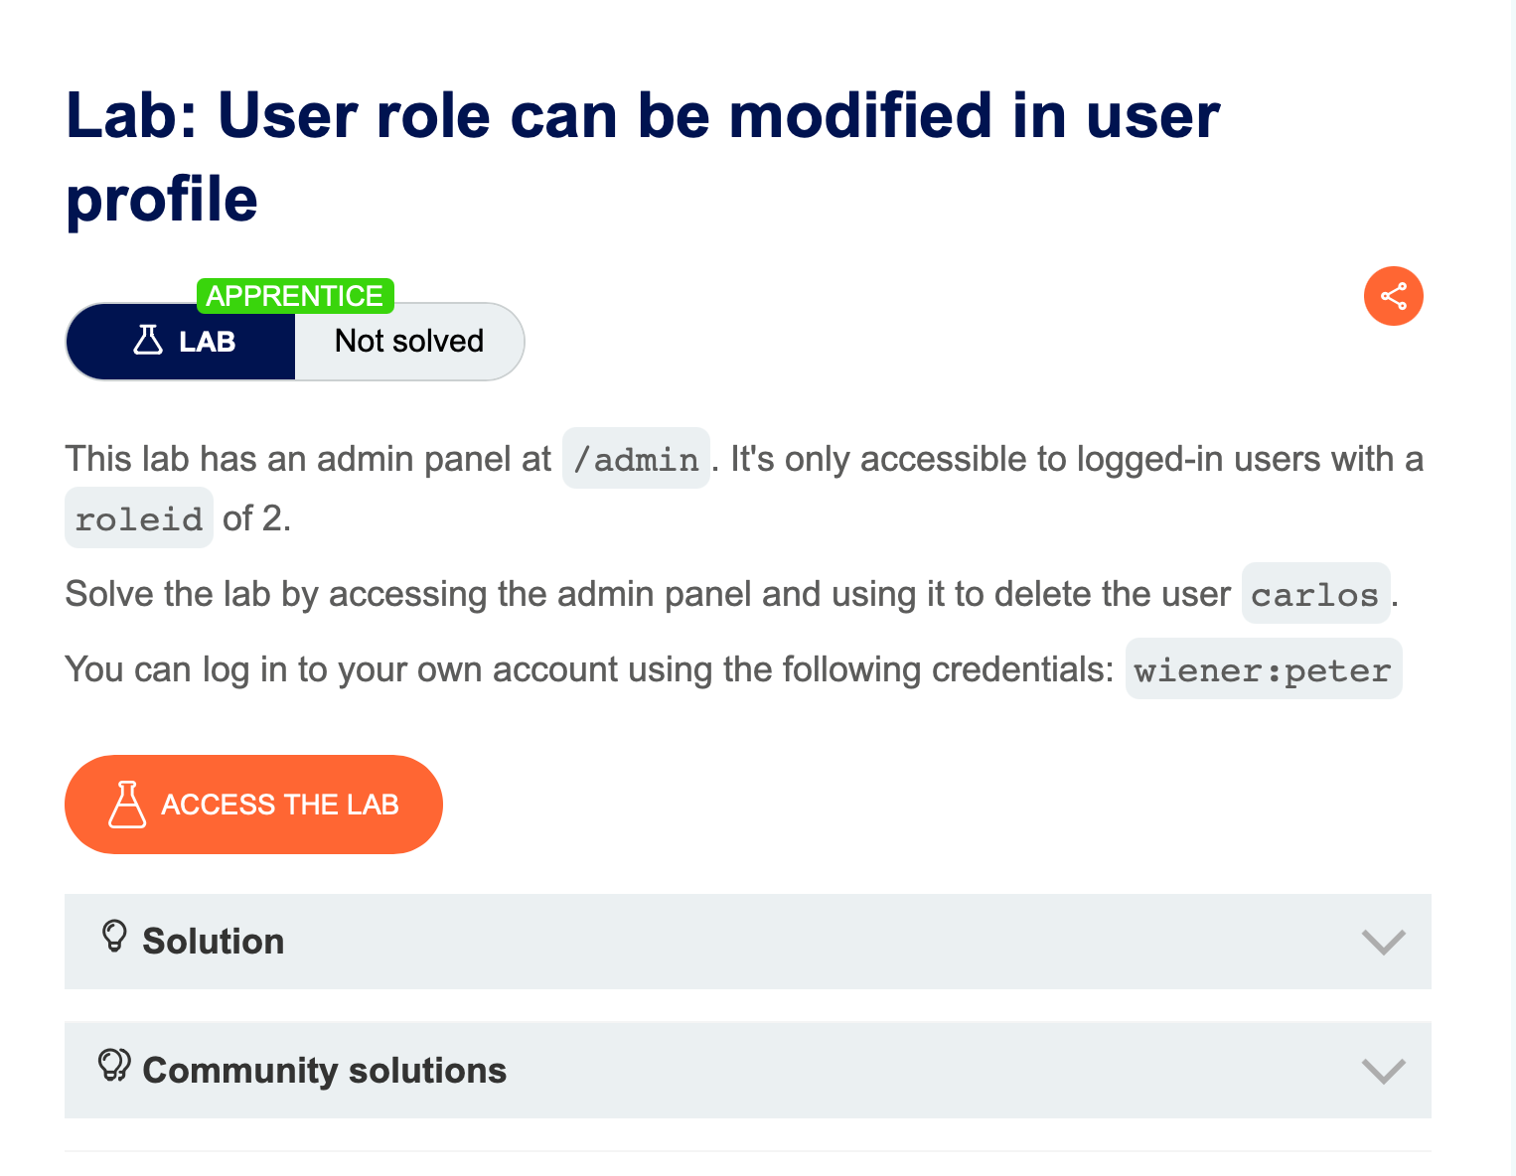
Task: Click the double-lightbulb icon beside Community solutions
Action: (x=114, y=1066)
